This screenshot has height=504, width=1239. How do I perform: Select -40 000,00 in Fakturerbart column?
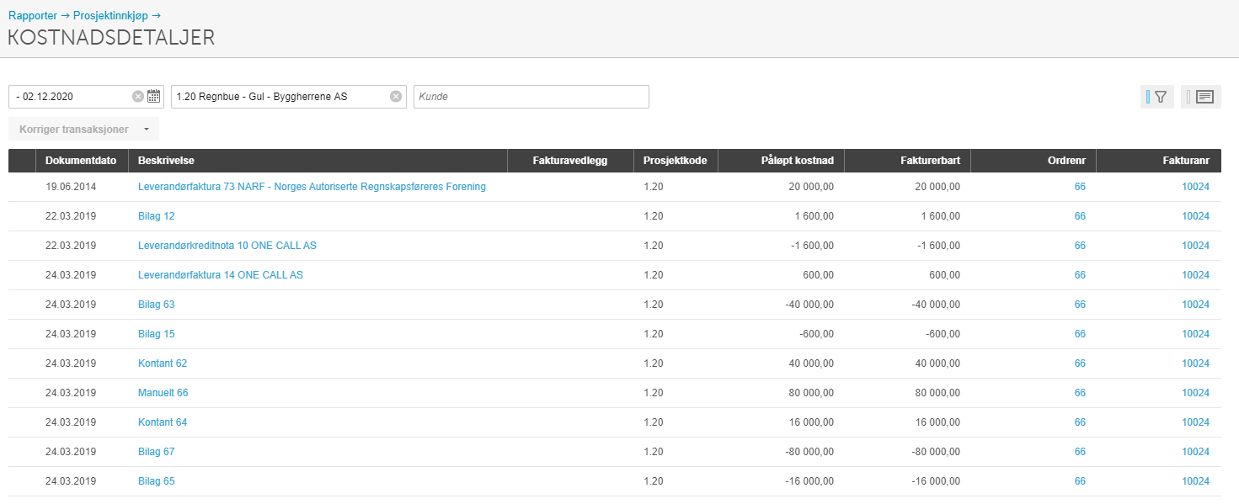coord(936,305)
